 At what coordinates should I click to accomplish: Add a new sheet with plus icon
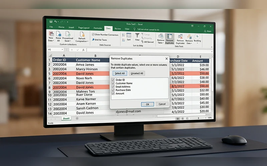pos(77,119)
